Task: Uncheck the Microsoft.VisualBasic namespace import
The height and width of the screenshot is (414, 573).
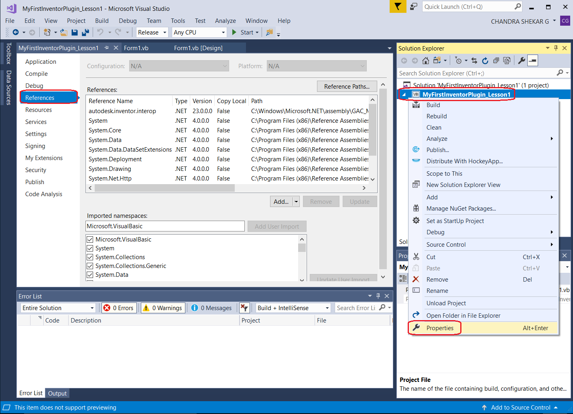Action: [x=89, y=239]
